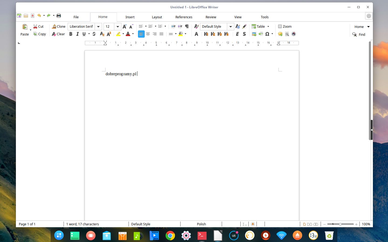Image resolution: width=388 pixels, height=242 pixels.
Task: Activate the Clone formatting brush
Action: [x=59, y=26]
